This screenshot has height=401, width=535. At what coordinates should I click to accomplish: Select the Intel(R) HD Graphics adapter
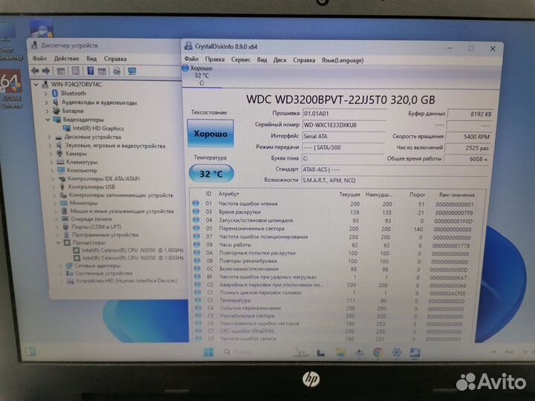click(98, 128)
